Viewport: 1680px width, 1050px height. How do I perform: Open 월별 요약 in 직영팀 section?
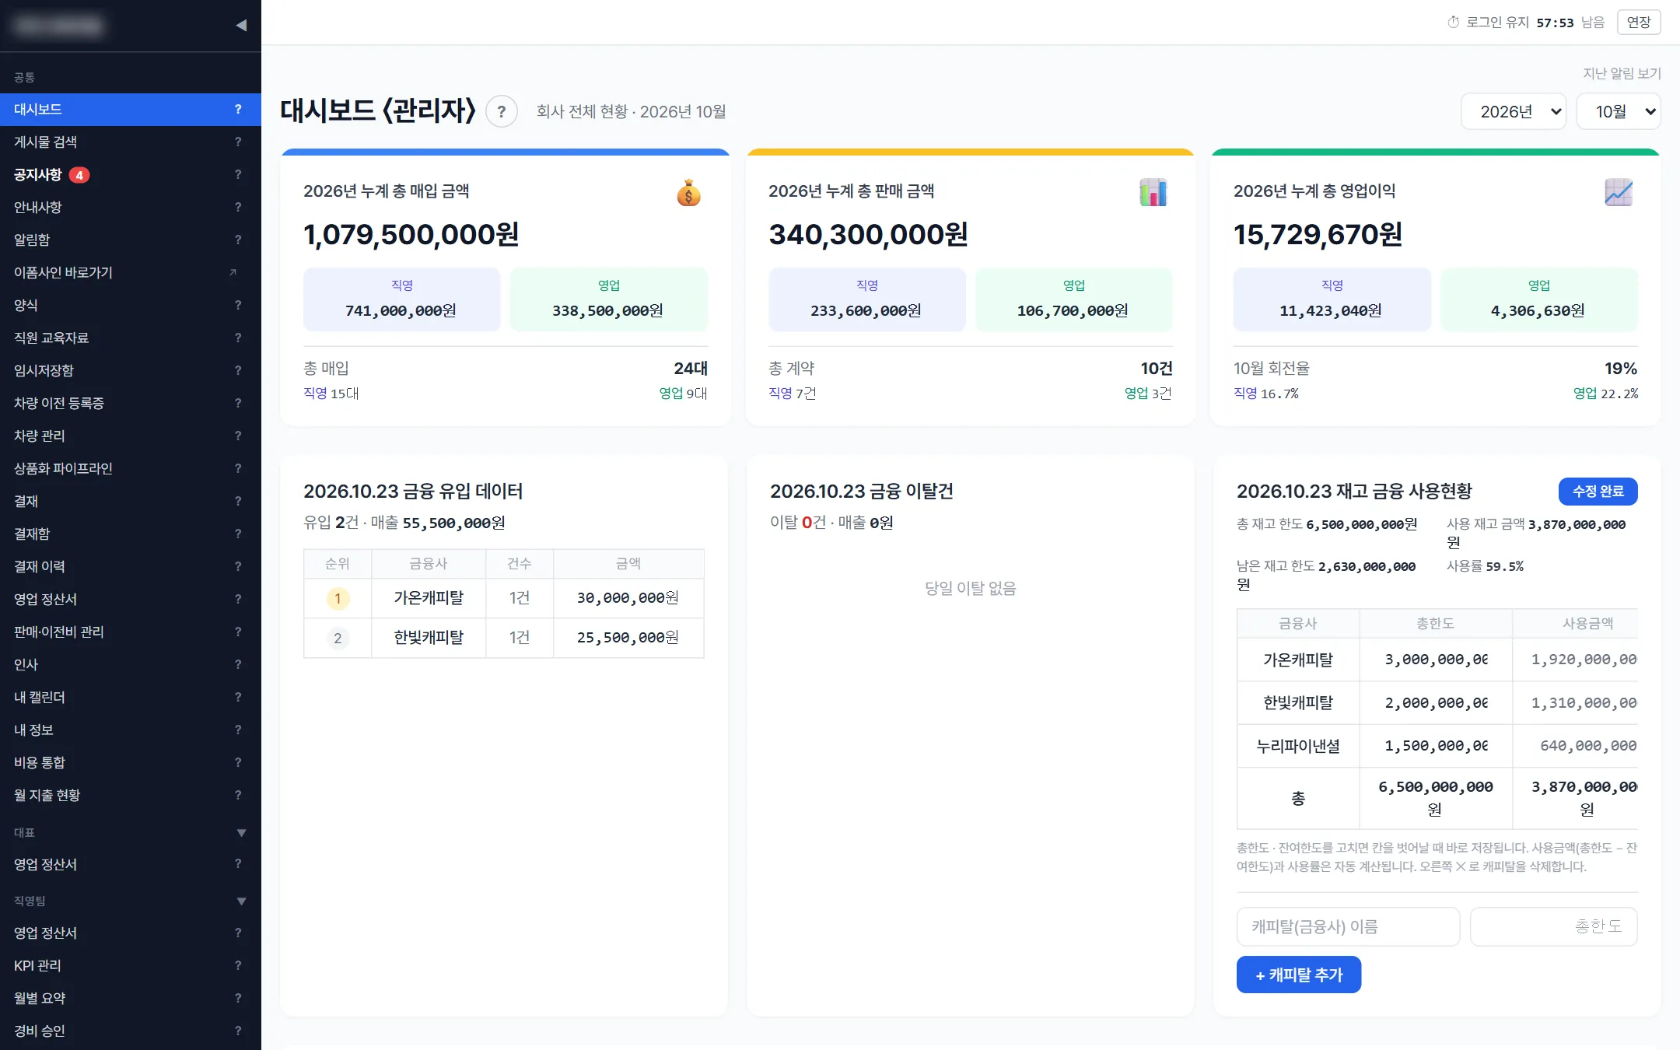click(x=131, y=998)
